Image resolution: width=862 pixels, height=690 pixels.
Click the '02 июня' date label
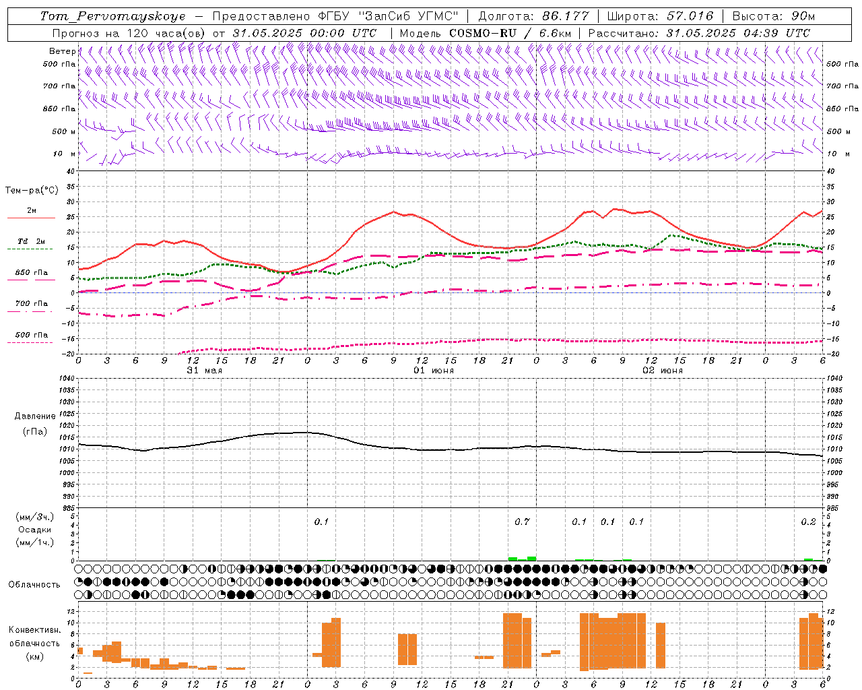[x=663, y=371]
